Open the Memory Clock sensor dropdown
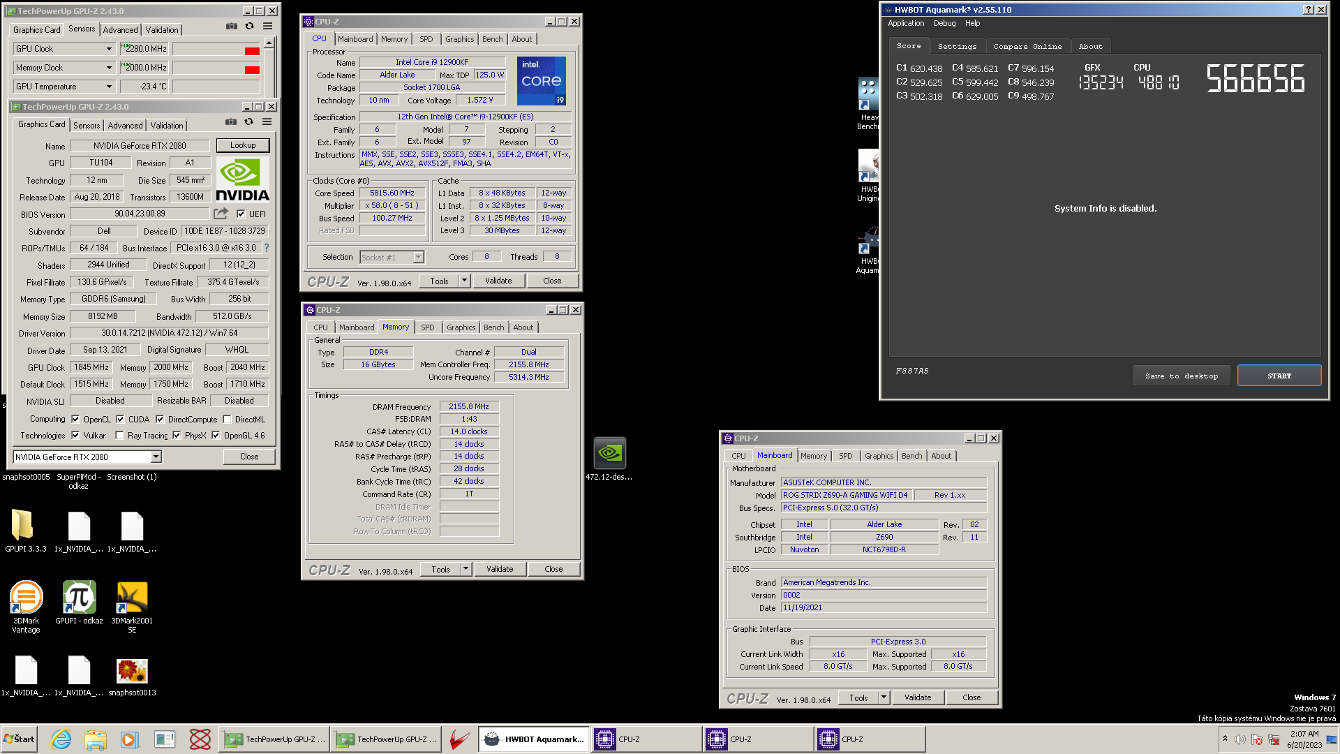 109,68
